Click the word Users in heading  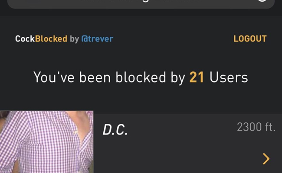tap(229, 77)
